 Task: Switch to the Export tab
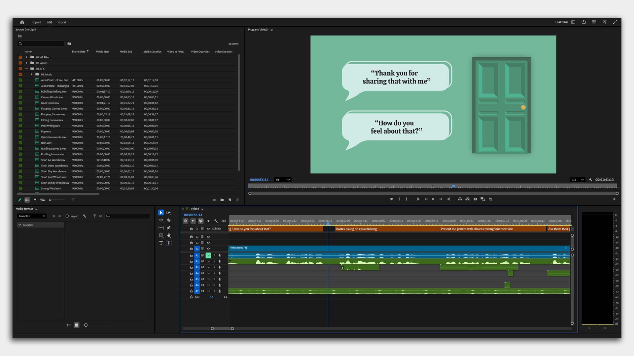point(62,22)
